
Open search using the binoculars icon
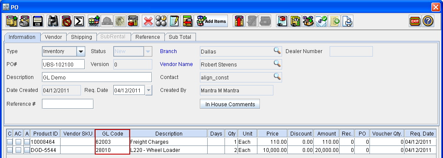53,21
